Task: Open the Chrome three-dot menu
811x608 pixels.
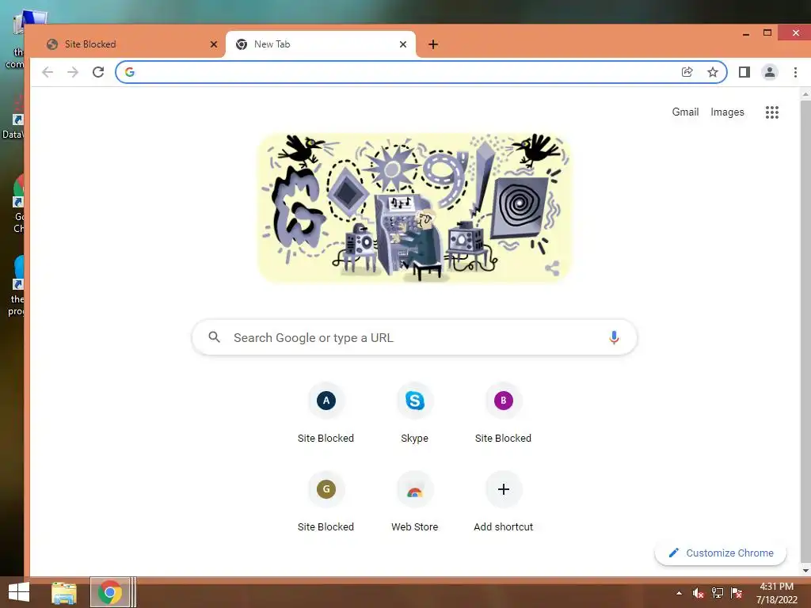Action: point(795,72)
